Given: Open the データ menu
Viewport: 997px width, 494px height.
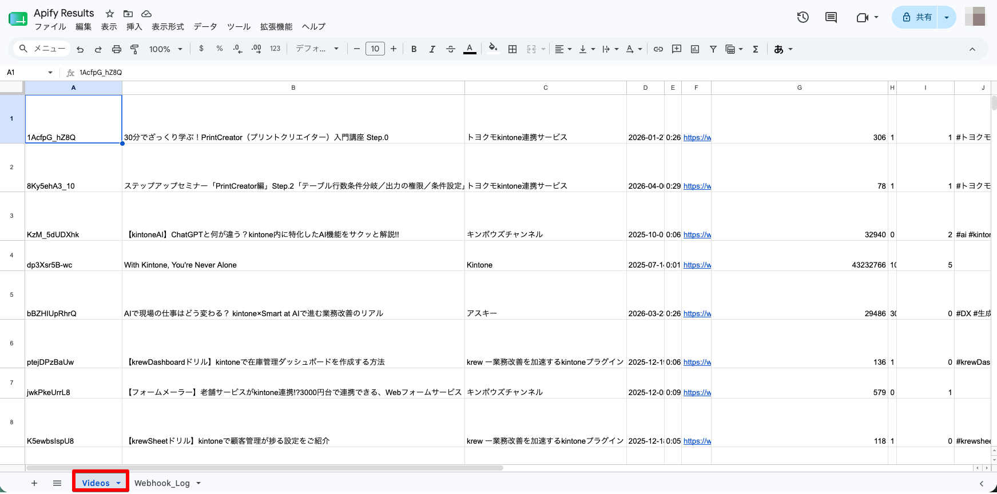Looking at the screenshot, I should pos(205,27).
